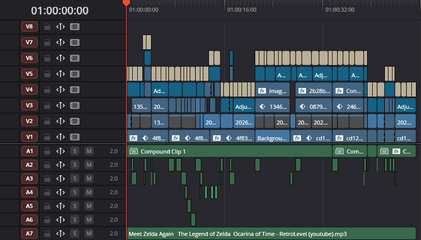Select the V1 track destination button
This screenshot has height=240, width=421.
29,137
